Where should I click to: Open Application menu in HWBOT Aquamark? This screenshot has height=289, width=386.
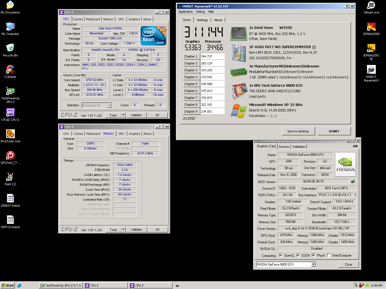click(x=186, y=12)
